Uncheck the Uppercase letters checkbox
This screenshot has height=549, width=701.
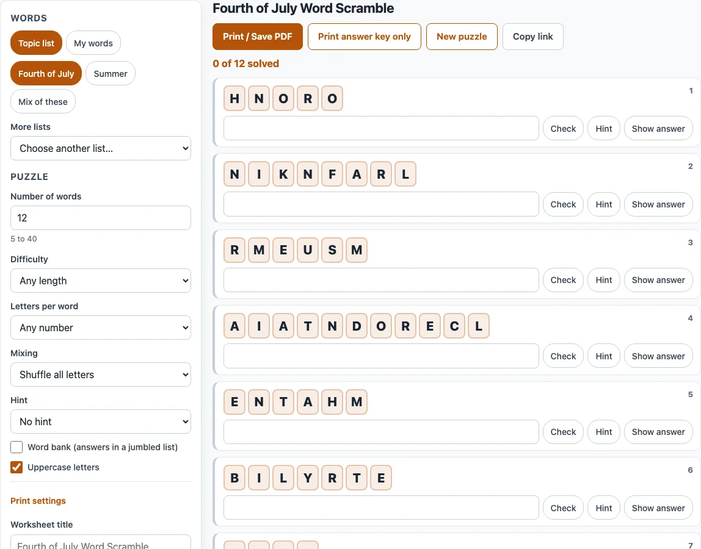click(16, 467)
